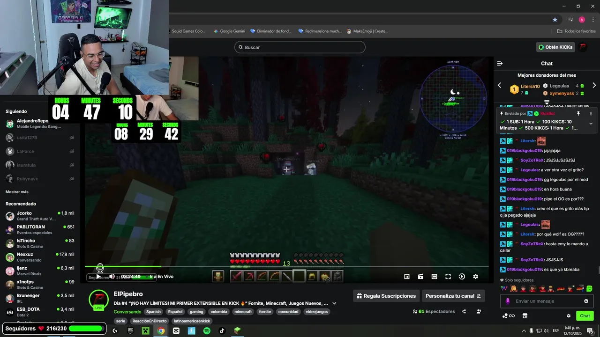Share the stream with share icon
Viewport: 600px width, 337px height.
pos(464,311)
